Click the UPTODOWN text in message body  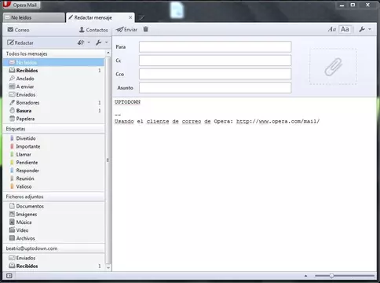(127, 102)
